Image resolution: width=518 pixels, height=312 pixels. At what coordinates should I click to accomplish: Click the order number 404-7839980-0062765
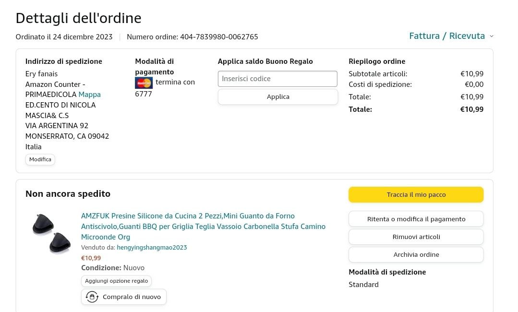219,37
